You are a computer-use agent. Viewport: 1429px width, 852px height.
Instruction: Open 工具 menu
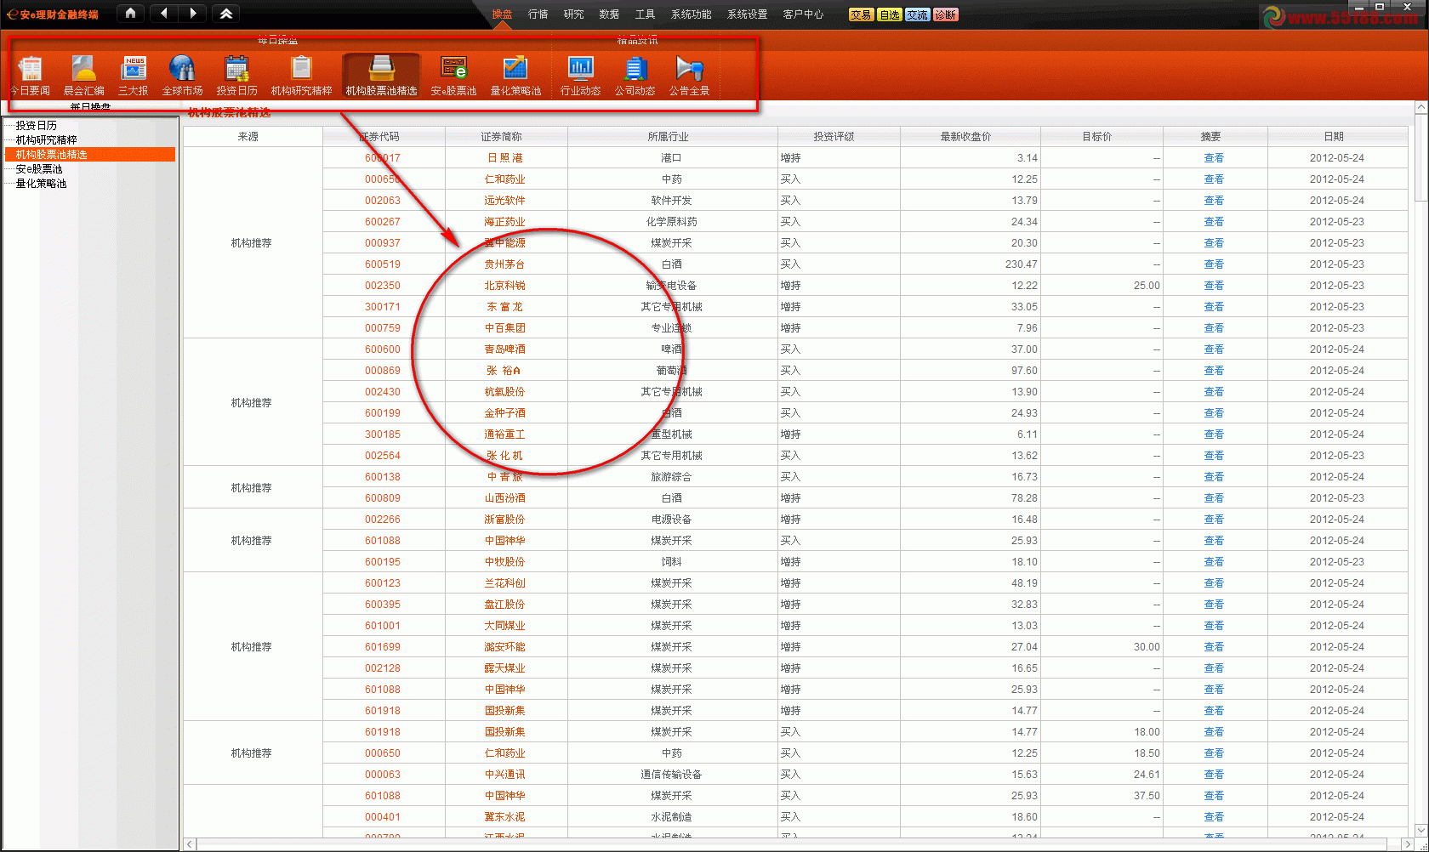pyautogui.click(x=645, y=14)
